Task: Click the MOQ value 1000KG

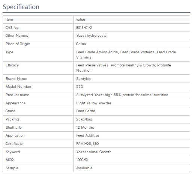Action: pos(82,160)
